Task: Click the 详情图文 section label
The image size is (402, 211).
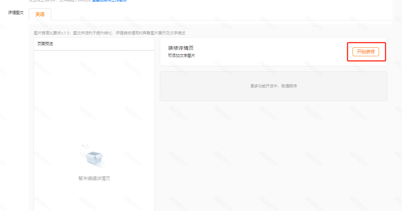Action: tap(16, 13)
